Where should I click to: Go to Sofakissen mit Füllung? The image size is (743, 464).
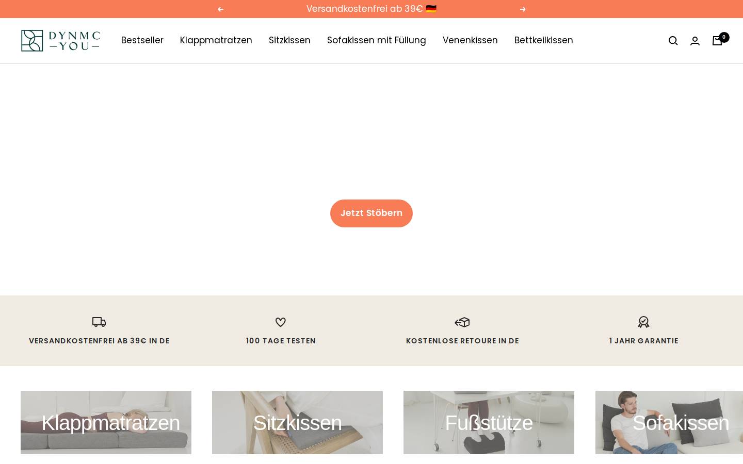coord(377,40)
